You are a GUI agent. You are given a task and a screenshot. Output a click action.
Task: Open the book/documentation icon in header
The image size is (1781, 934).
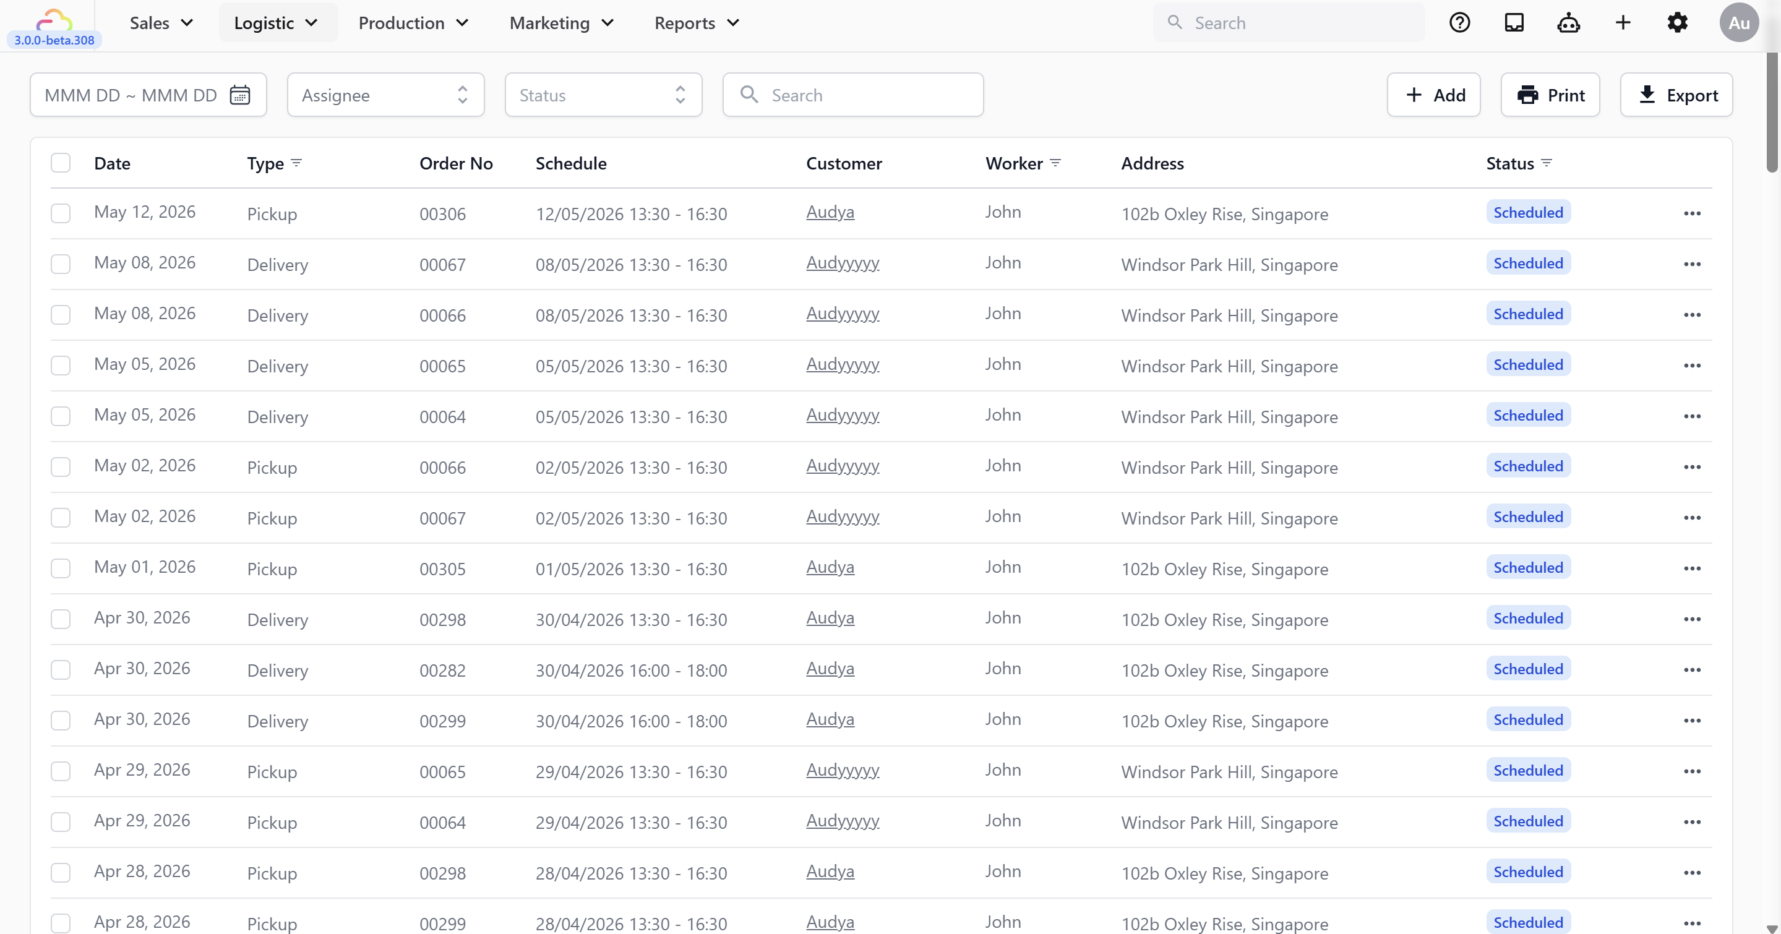point(1514,23)
